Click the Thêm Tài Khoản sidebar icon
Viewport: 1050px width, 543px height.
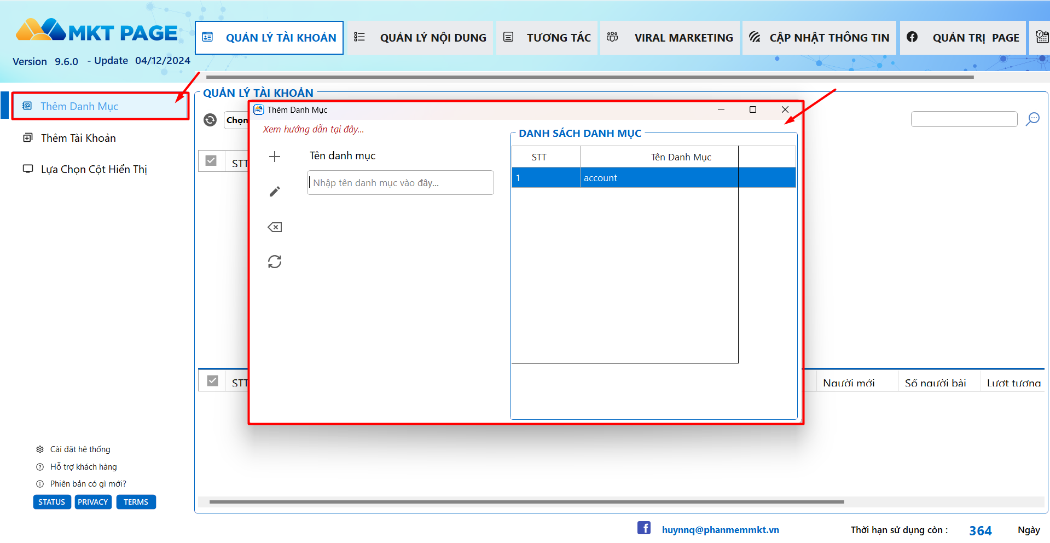coord(27,138)
